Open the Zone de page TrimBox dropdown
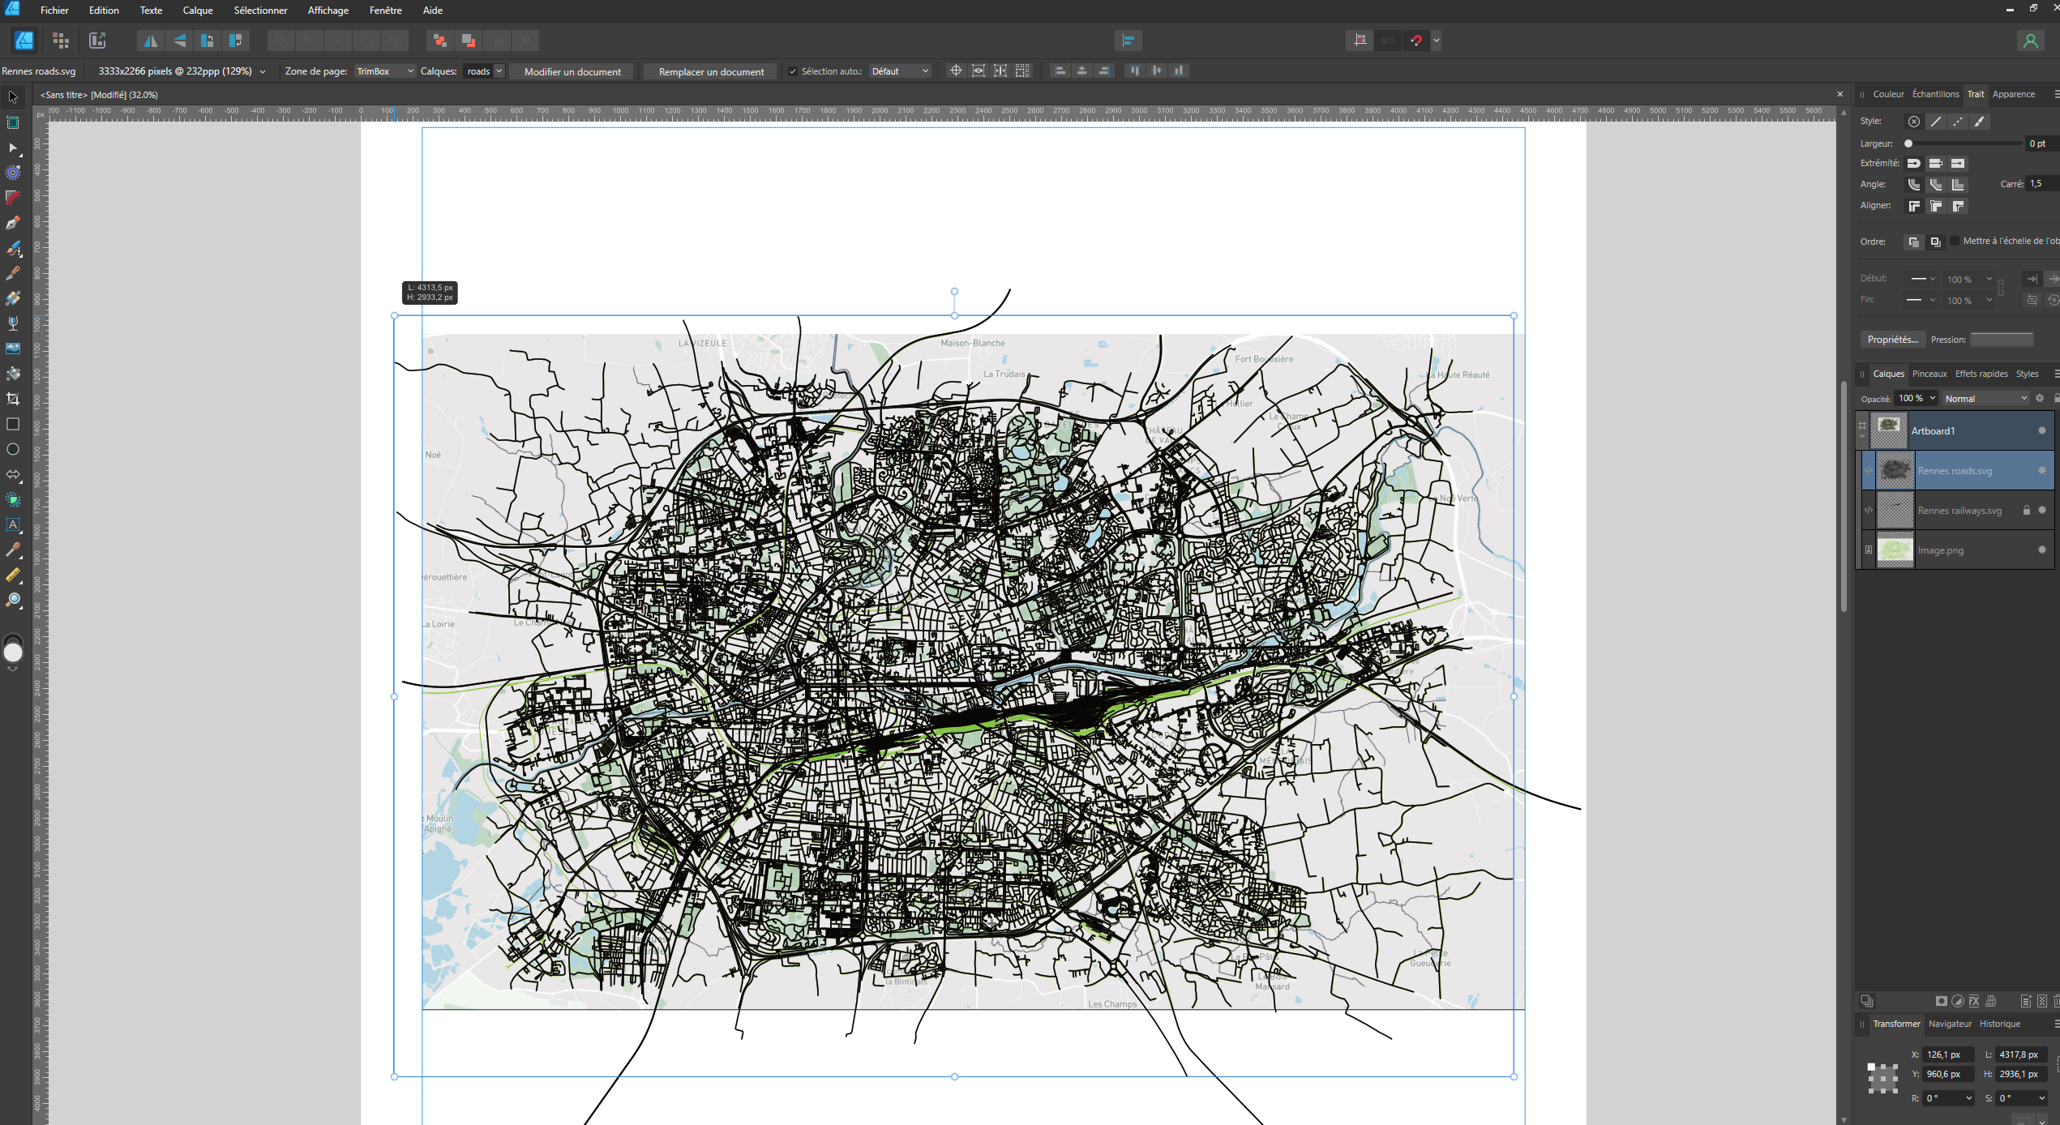Image resolution: width=2060 pixels, height=1125 pixels. (385, 71)
